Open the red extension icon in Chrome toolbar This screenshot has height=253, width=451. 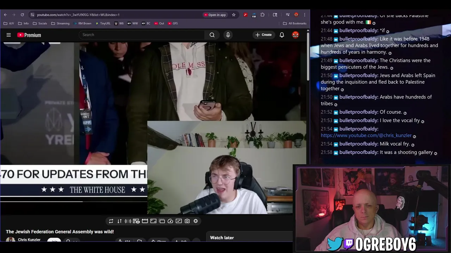[x=245, y=15]
